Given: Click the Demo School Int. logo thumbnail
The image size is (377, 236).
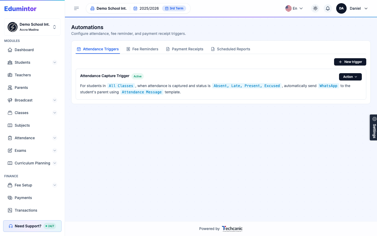Looking at the screenshot, I should [x=13, y=27].
